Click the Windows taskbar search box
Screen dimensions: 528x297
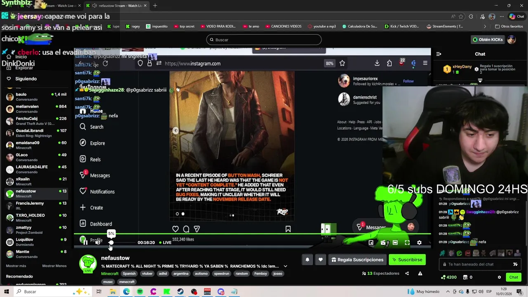[53, 292]
